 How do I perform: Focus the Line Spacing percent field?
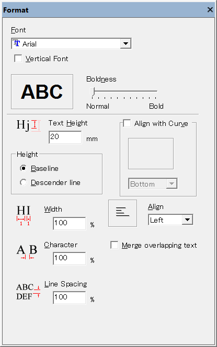point(70,298)
